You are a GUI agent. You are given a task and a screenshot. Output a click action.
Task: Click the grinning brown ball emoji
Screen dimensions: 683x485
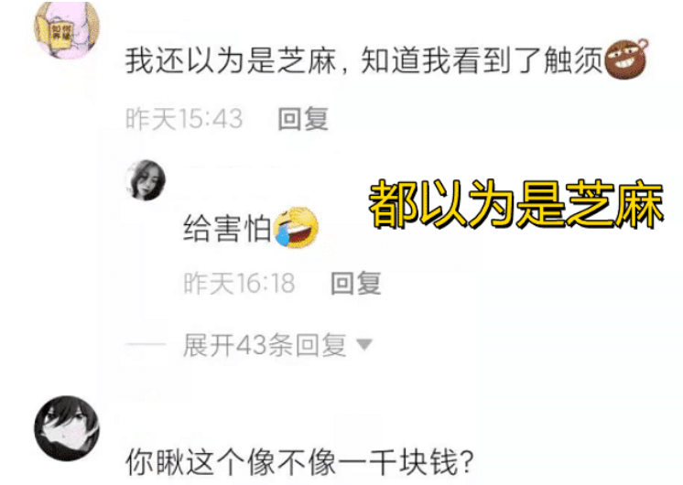626,59
